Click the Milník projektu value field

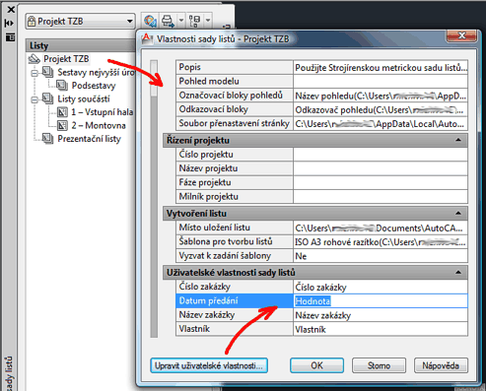[381, 197]
